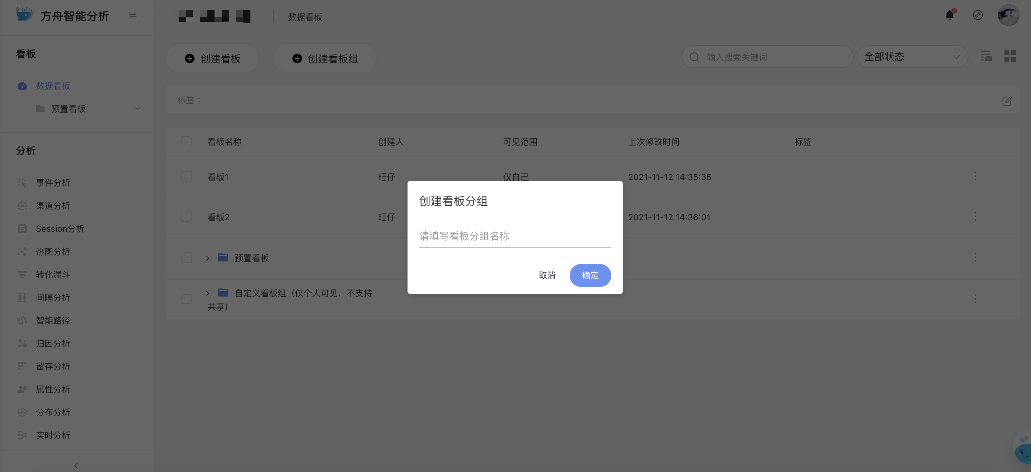Click the 预置看板 folder icon in sidebar

click(x=40, y=109)
